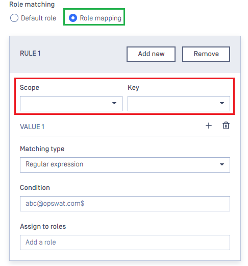Click the VALUE 1 section heading

coord(32,127)
